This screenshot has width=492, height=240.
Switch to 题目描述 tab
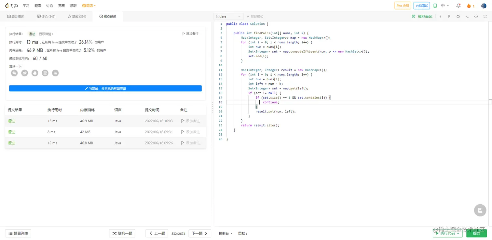pos(16,17)
